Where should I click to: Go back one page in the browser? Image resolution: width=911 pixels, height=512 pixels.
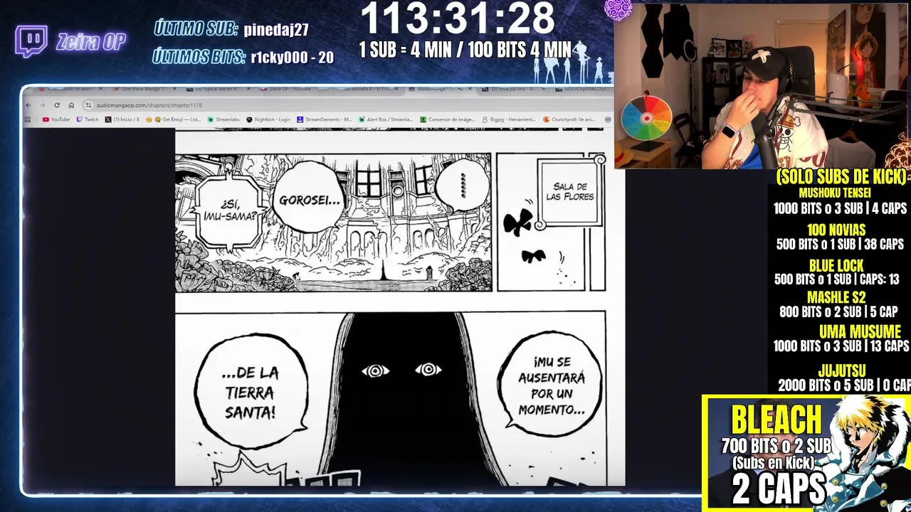click(28, 105)
